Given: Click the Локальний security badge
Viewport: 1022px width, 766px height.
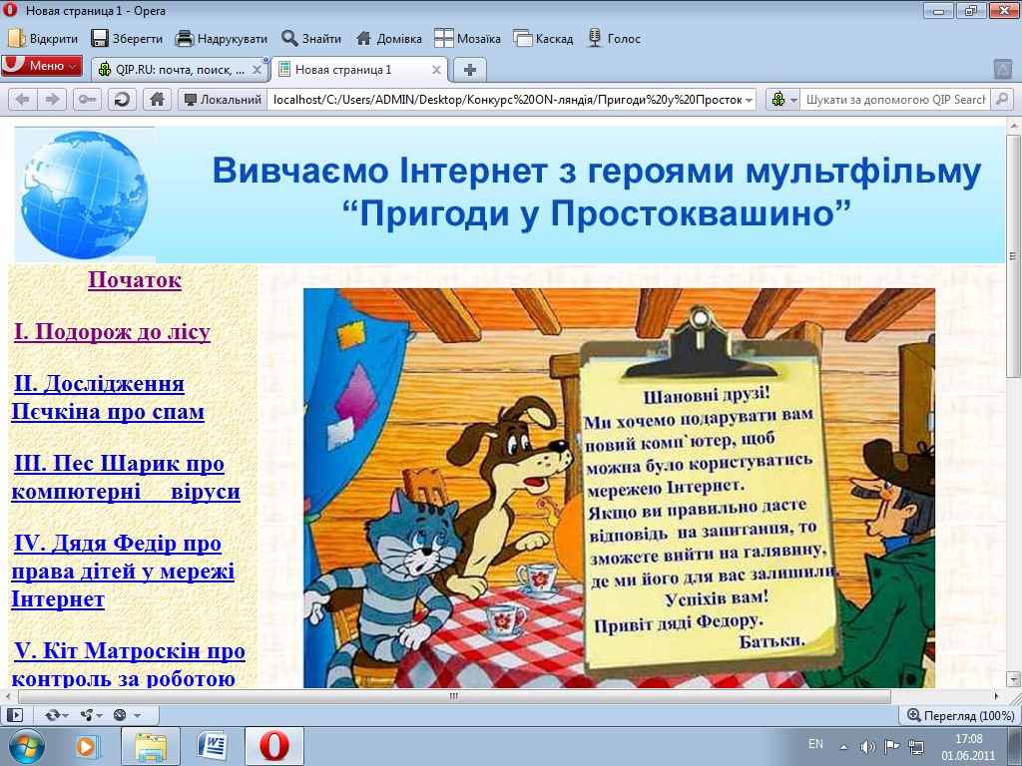Looking at the screenshot, I should pos(223,100).
